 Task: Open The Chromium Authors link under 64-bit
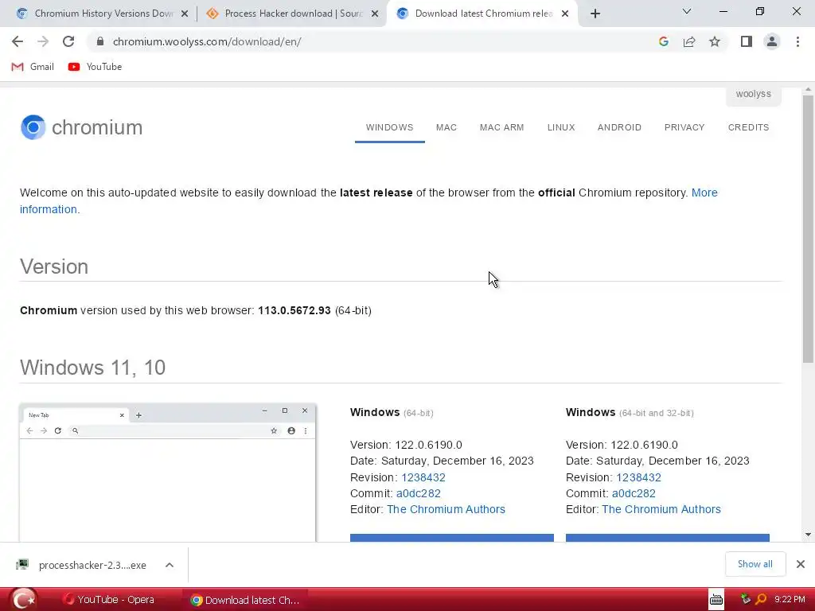tap(446, 509)
